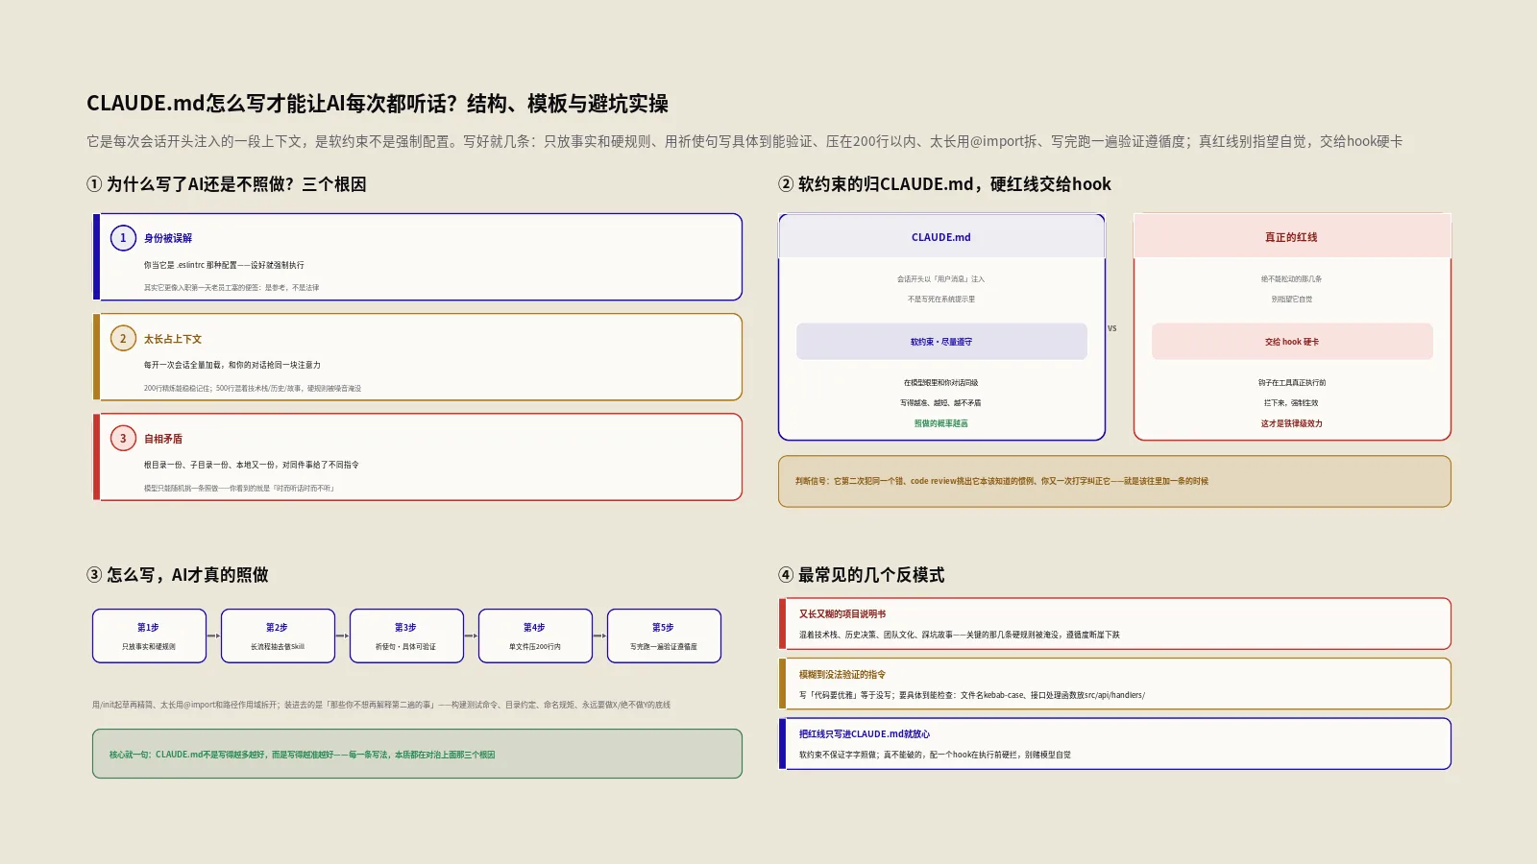Click the gray note ending '是参考，不是法律'
Viewport: 1537px width, 864px height.
click(232, 287)
